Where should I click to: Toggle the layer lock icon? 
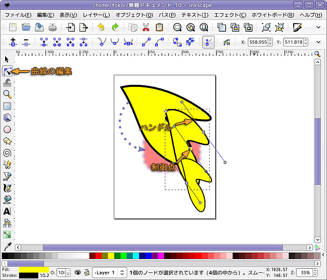[87, 272]
